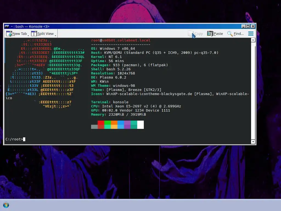Click the white color block in neofetch palette
Viewport: 281px width, 211px height.
click(140, 125)
